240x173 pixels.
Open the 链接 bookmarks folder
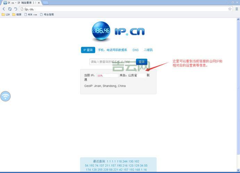(x=17, y=15)
